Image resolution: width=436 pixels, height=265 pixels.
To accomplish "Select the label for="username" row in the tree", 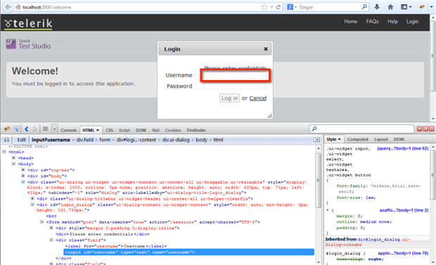I will (116, 246).
